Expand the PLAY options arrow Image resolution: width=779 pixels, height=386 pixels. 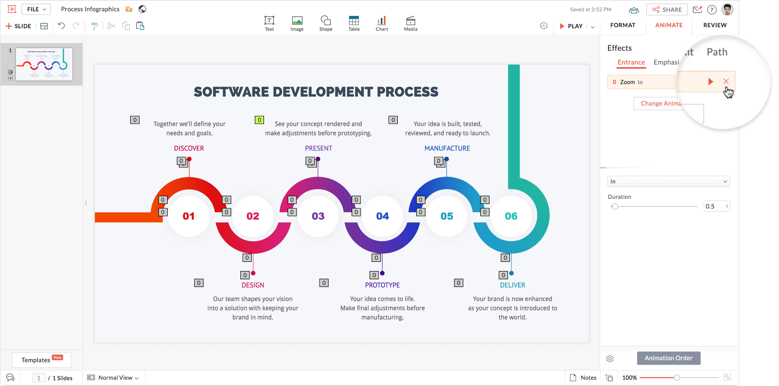[593, 26]
